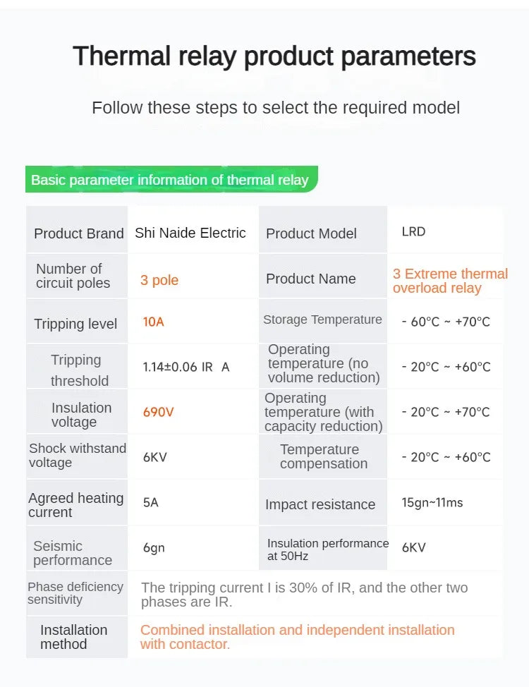
Task: Select the 3 Extreme thermal overload relay text
Action: coord(450,281)
